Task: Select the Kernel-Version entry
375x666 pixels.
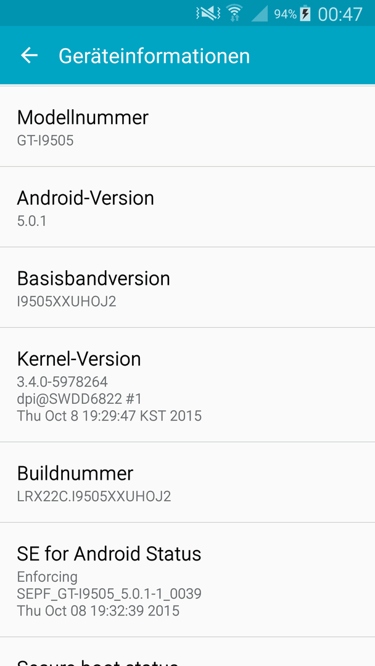Action: tap(187, 385)
